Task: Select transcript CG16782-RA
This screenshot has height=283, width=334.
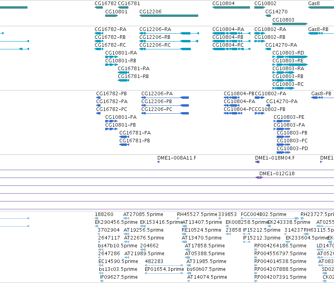Action: (110, 29)
